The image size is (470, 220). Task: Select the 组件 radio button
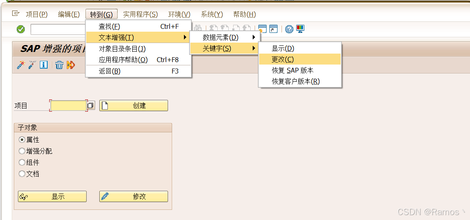(x=22, y=162)
